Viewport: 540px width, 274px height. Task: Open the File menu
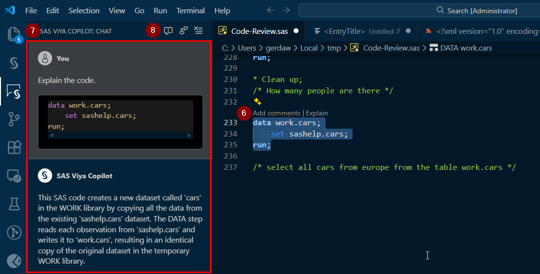[31, 11]
